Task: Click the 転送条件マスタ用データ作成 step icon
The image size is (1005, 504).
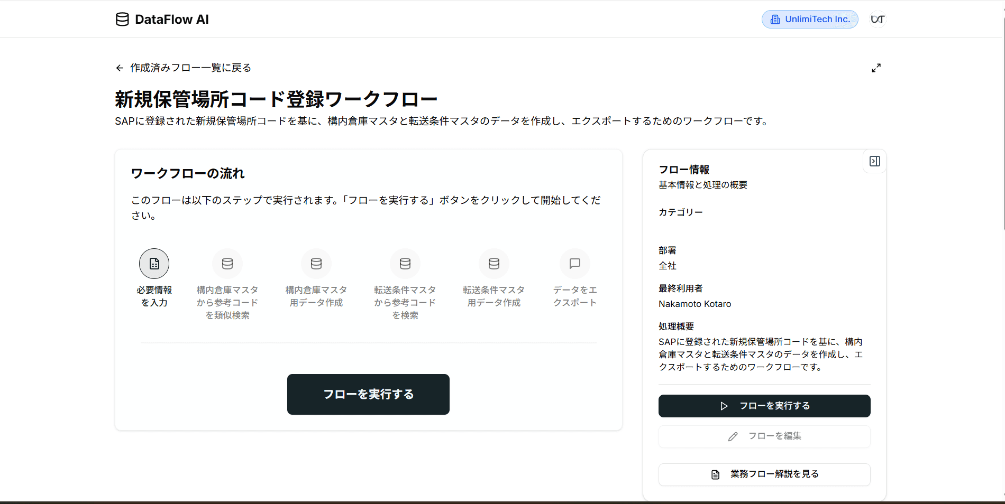Action: coord(494,264)
